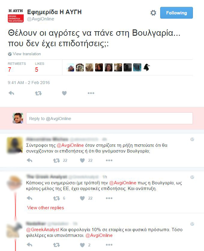Viewport: 204px width, 251px height.
Task: Reply to the tweet about Βουλγαρία κράτος-μέλος
Action: [29, 198]
